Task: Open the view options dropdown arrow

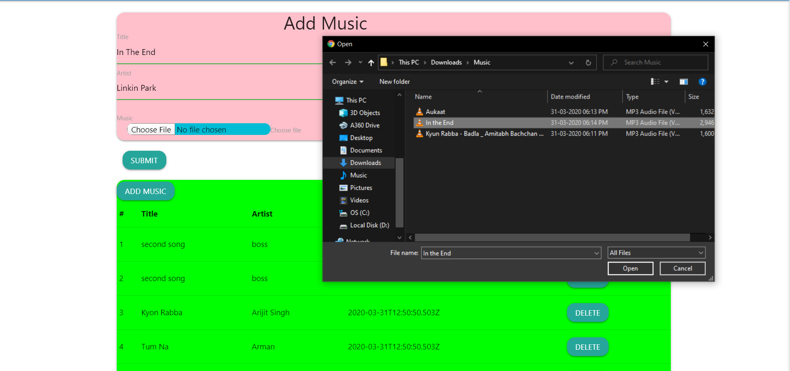Action: pyautogui.click(x=666, y=82)
